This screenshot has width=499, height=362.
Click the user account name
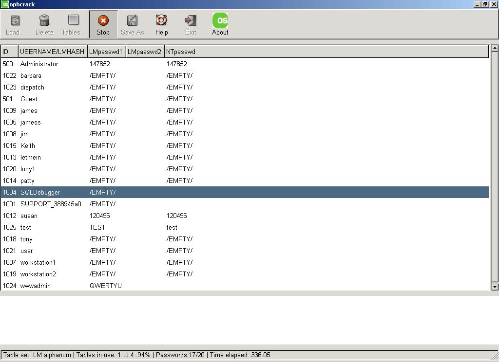[26, 251]
